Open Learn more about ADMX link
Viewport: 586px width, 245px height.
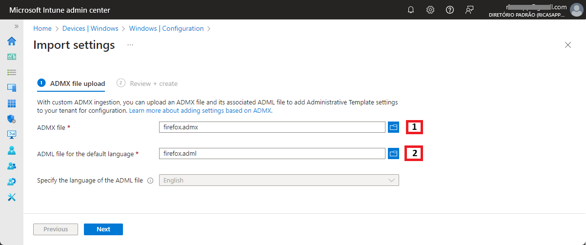click(200, 111)
